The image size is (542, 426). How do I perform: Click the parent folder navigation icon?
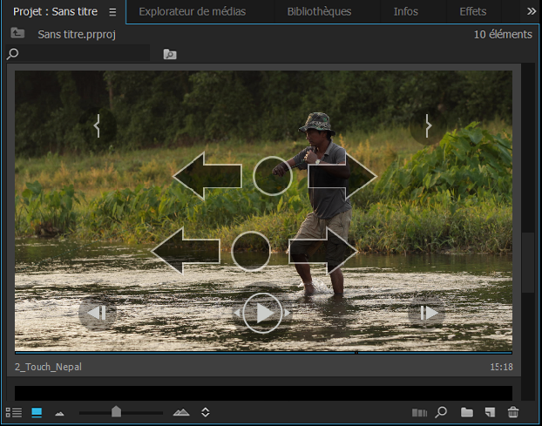tap(17, 33)
